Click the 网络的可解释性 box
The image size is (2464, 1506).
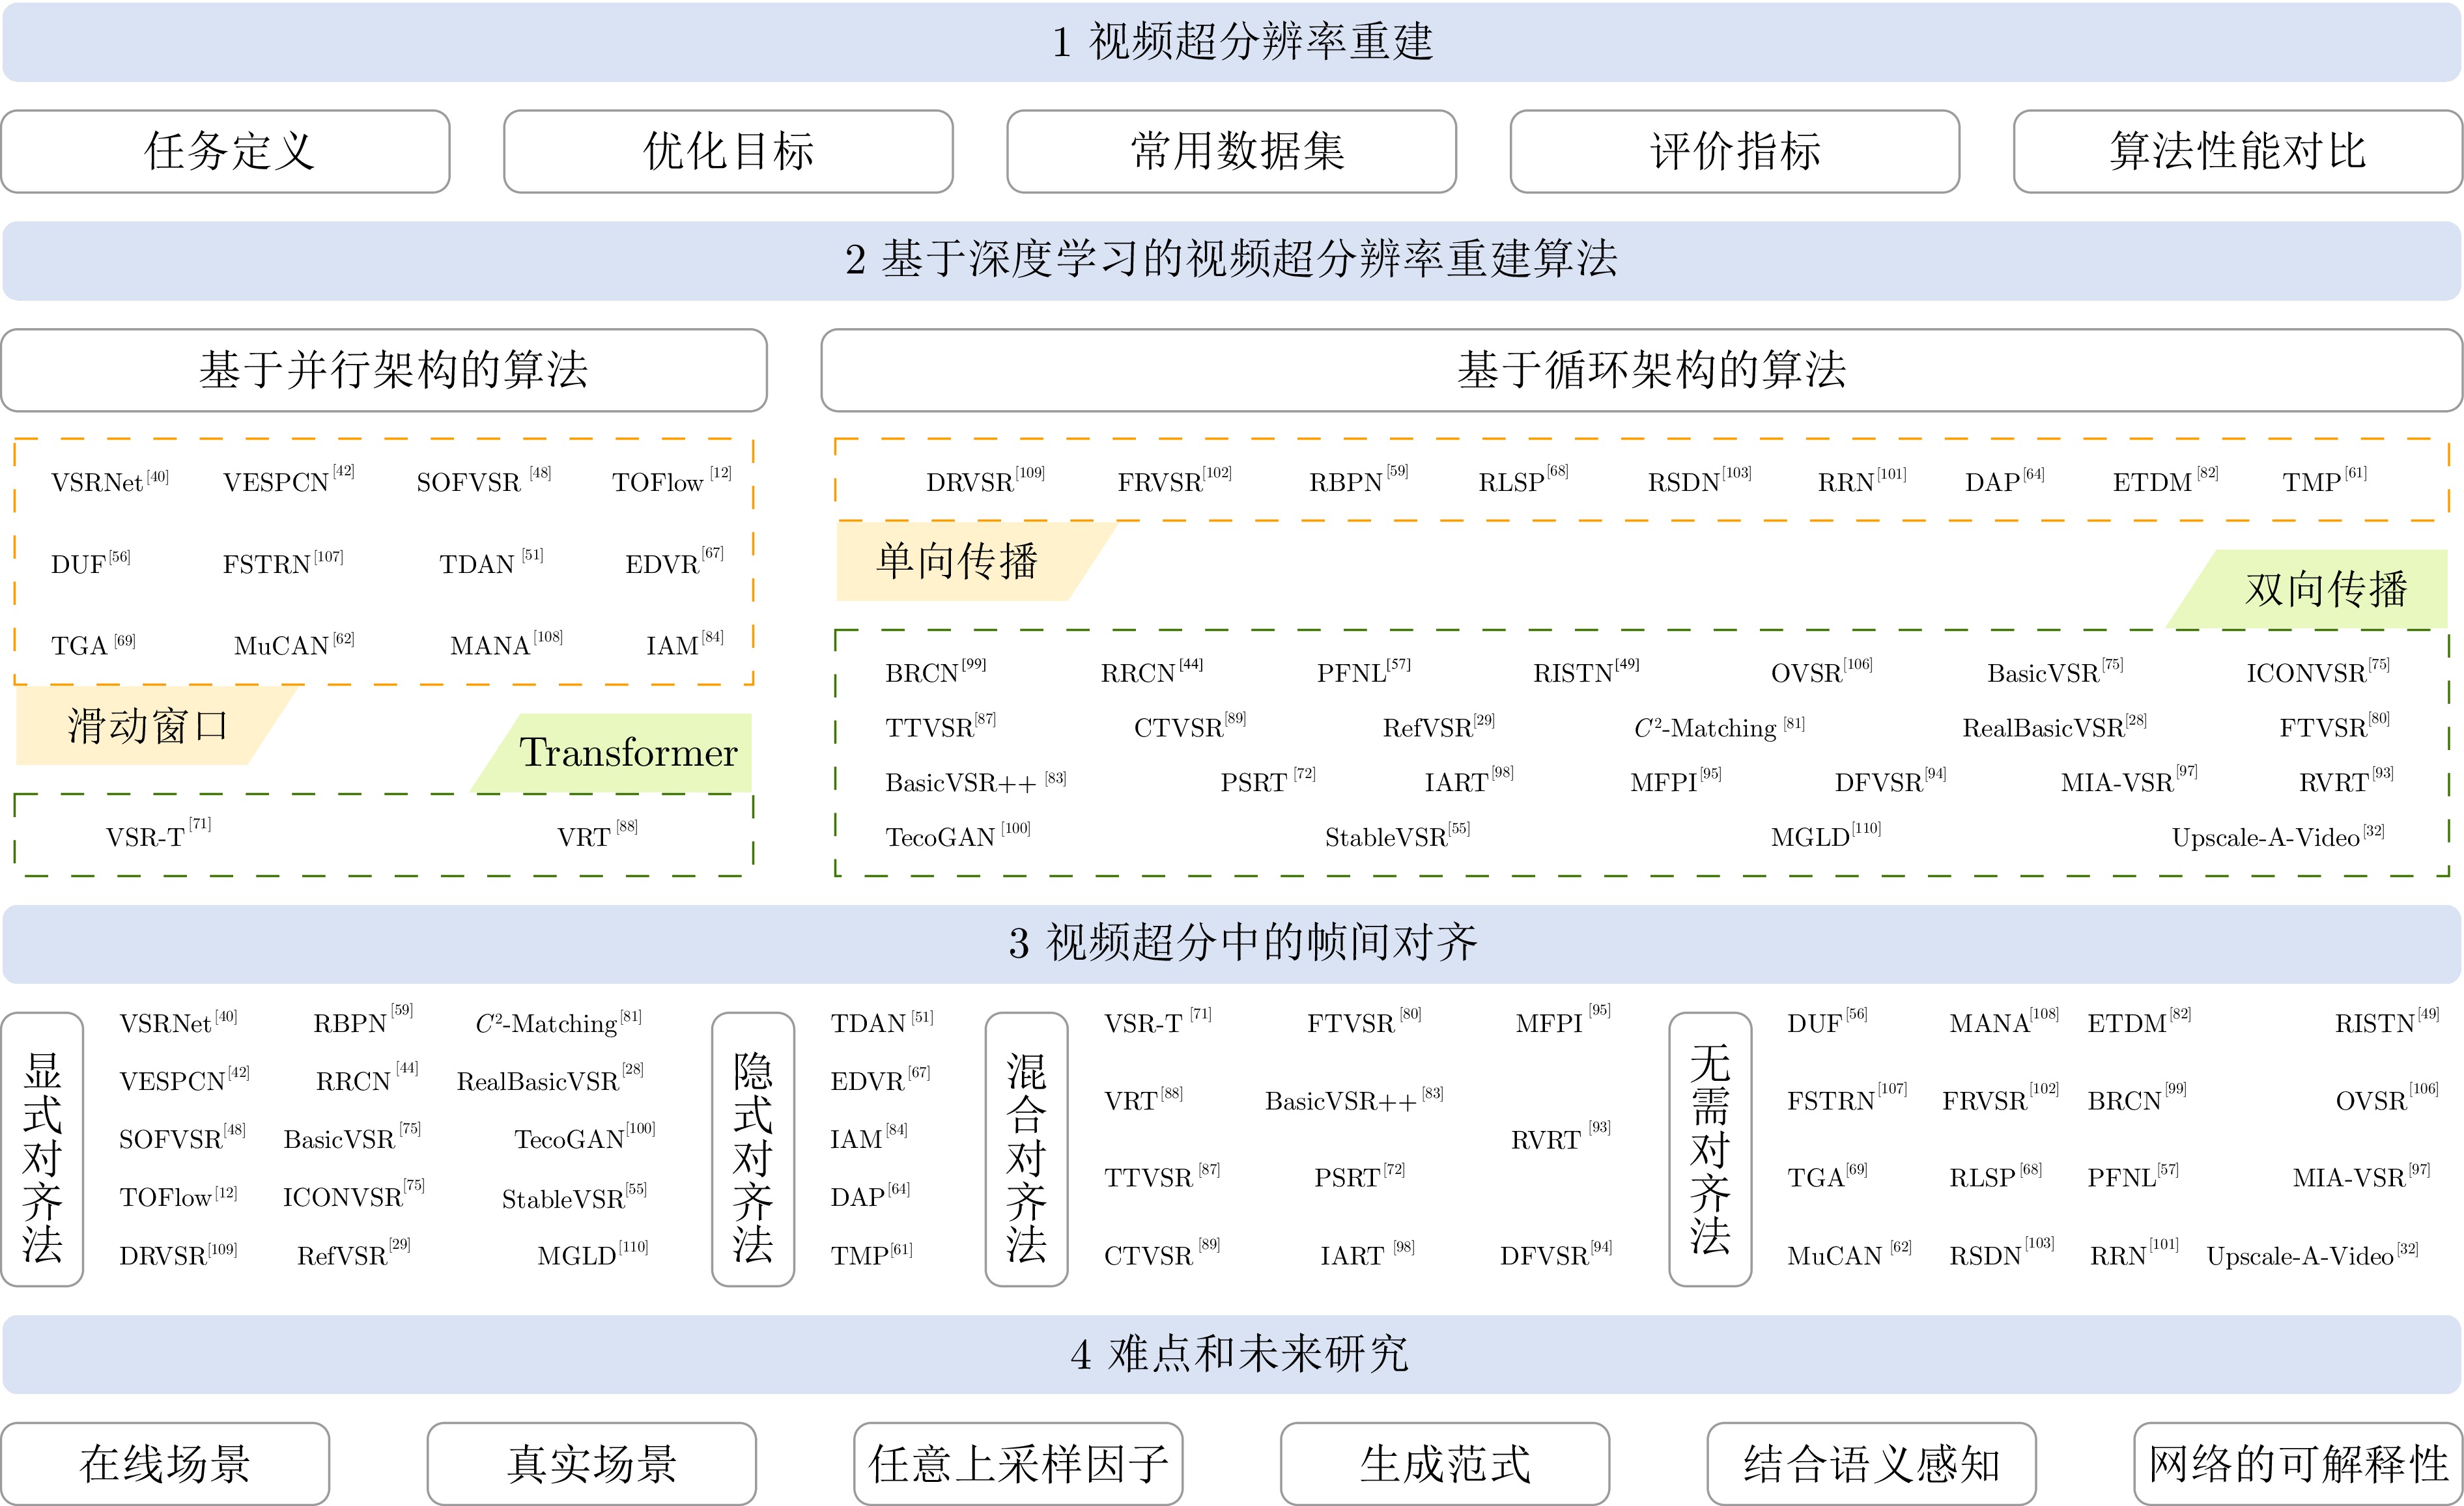click(x=2298, y=1464)
